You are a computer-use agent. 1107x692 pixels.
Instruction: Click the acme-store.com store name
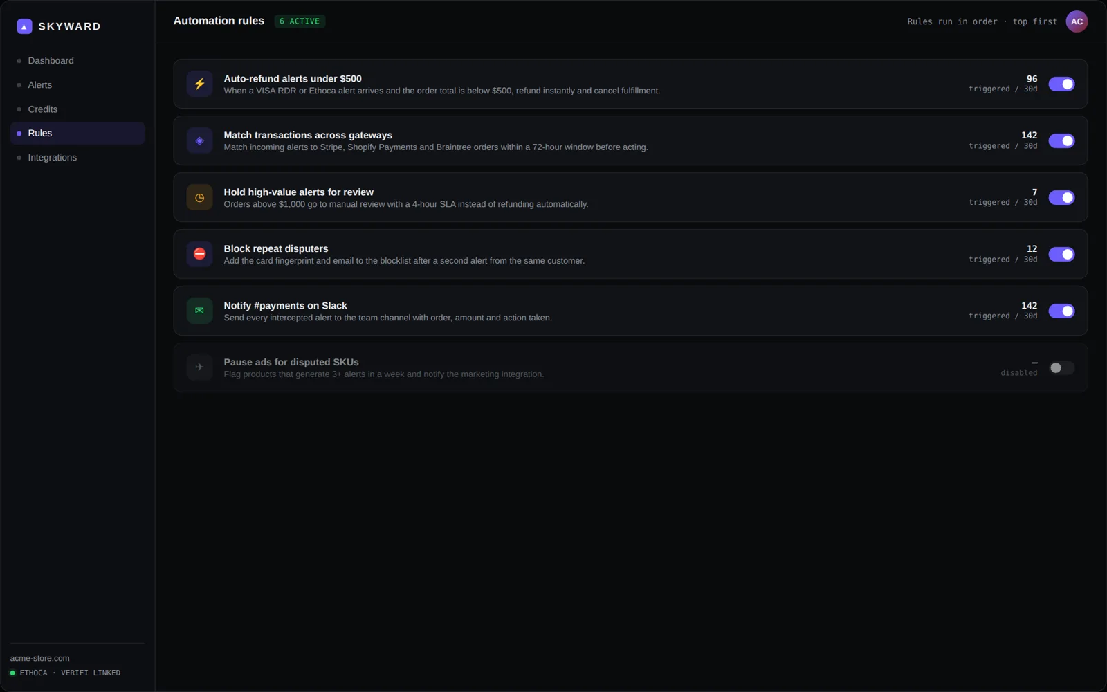[x=39, y=658]
